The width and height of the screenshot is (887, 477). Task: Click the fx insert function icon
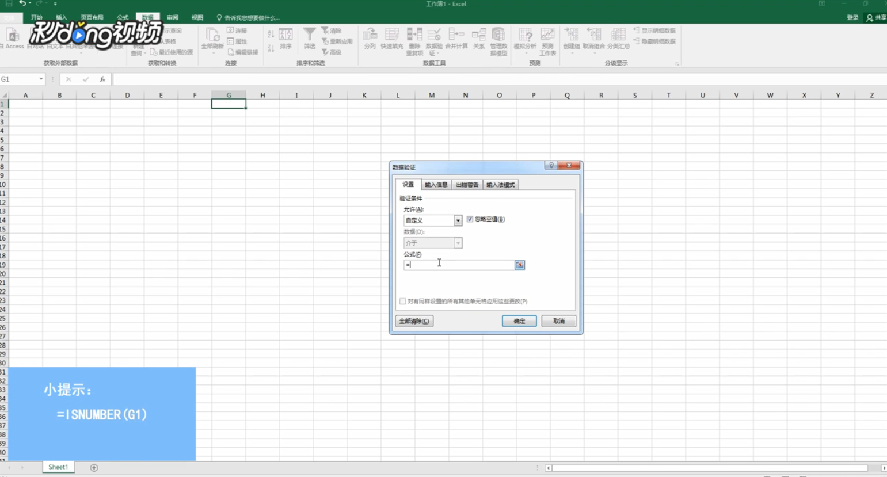[x=102, y=79]
